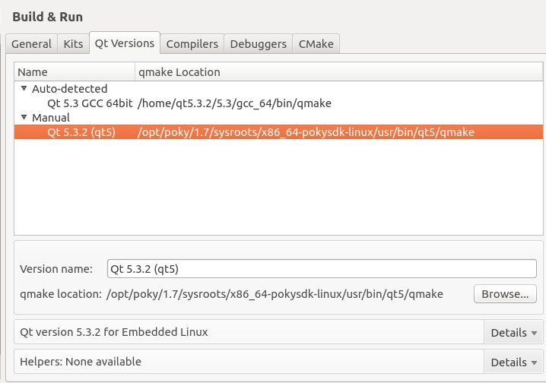
Task: Click the Version name input field
Action: coord(322,268)
